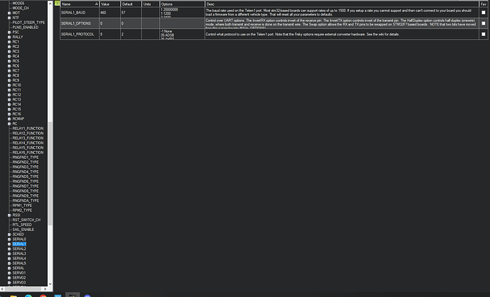Select SERVO3 in the parameter tree
490x297 pixels.
(19, 283)
